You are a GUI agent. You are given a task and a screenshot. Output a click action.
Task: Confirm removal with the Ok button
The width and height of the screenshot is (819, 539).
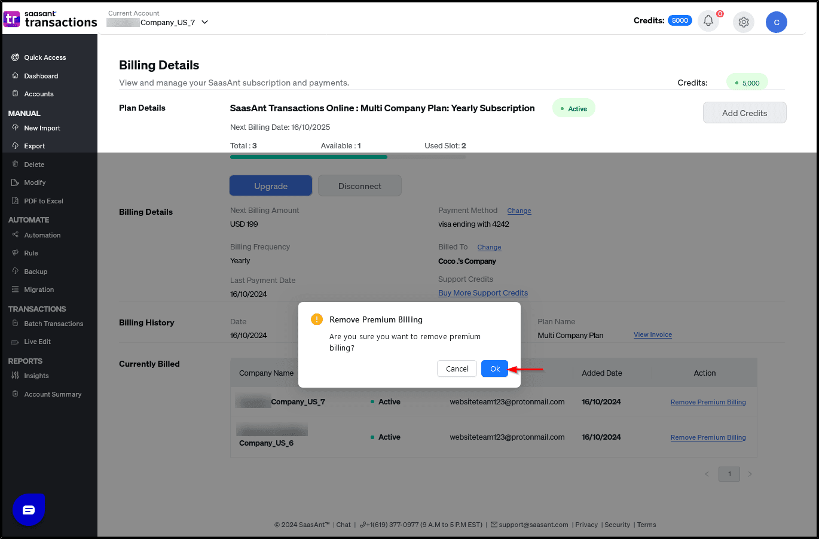[494, 369]
